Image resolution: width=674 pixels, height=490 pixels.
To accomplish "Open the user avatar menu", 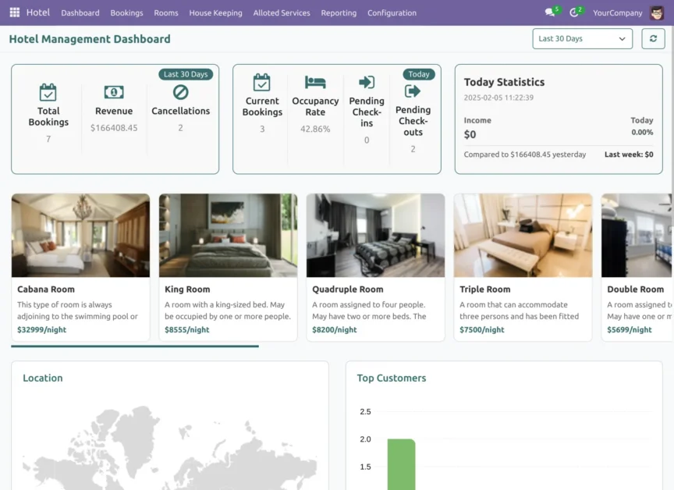I will pos(657,12).
